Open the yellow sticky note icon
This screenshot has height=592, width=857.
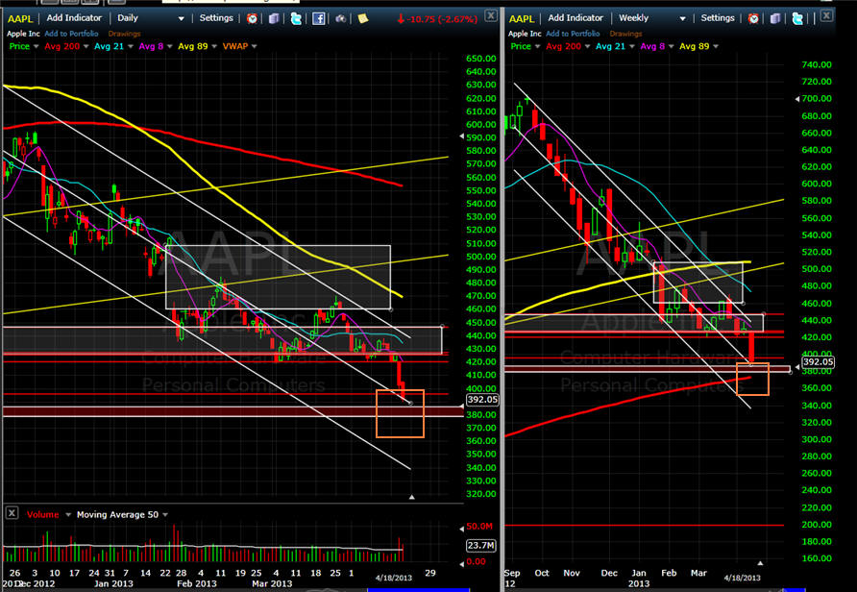(x=362, y=18)
